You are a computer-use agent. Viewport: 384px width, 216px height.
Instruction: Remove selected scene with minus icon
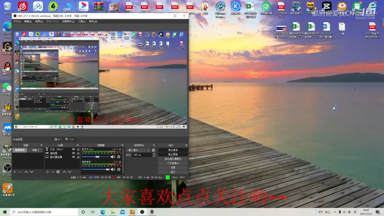[20, 172]
